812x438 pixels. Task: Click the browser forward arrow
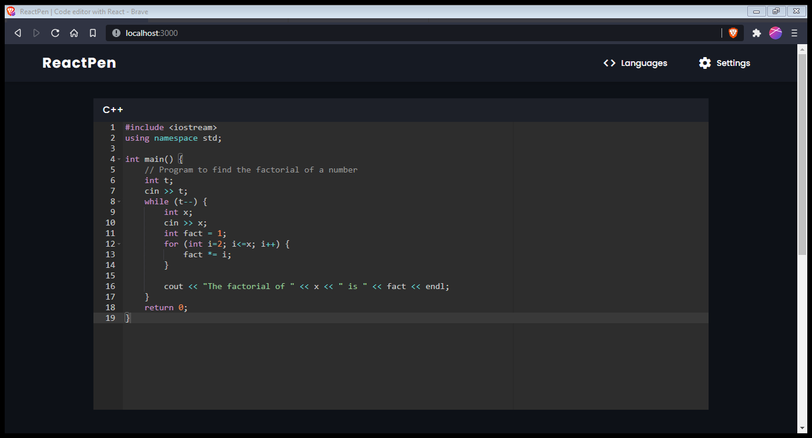36,33
